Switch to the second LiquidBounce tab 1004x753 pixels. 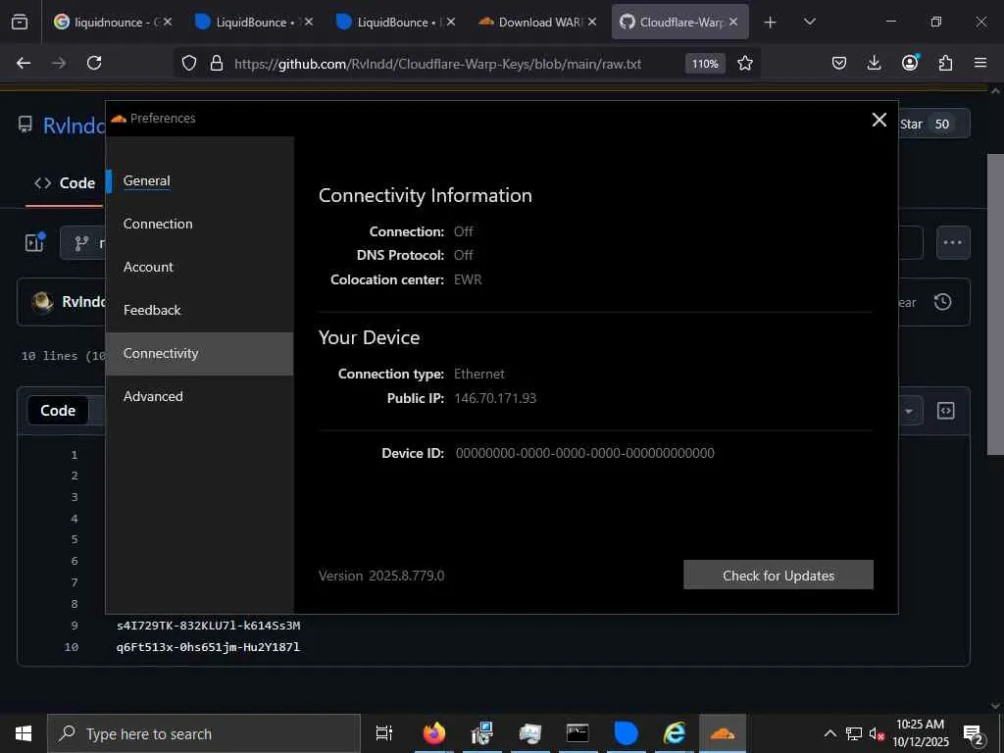point(394,23)
